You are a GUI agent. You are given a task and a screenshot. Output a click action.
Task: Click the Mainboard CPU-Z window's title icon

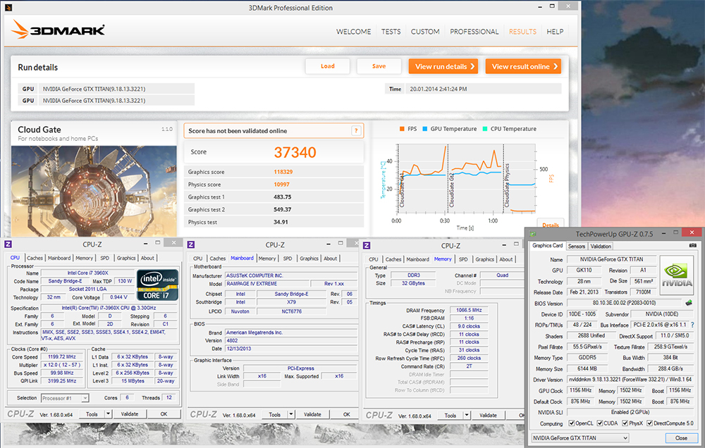pyautogui.click(x=191, y=244)
